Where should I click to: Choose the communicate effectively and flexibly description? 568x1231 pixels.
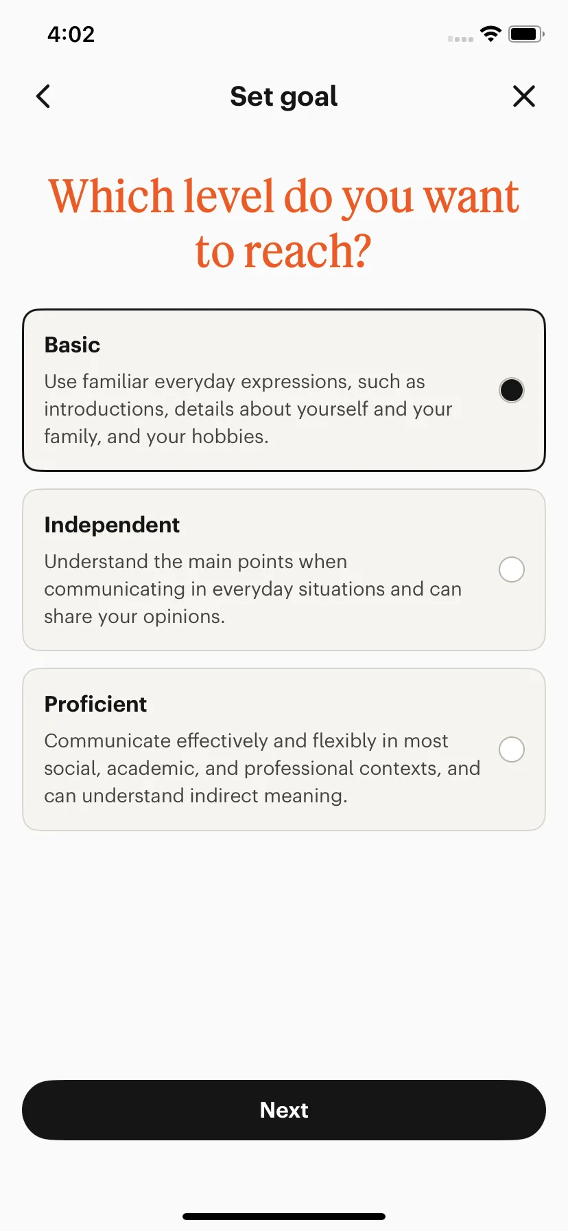pos(262,768)
